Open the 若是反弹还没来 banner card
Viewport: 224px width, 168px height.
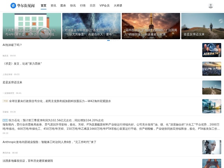point(203,26)
